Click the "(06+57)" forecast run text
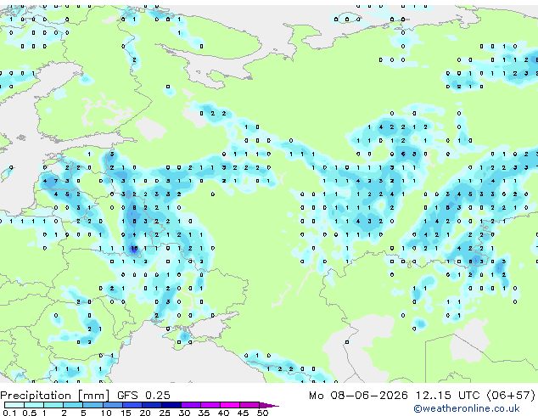538x416 pixels. coord(511,396)
